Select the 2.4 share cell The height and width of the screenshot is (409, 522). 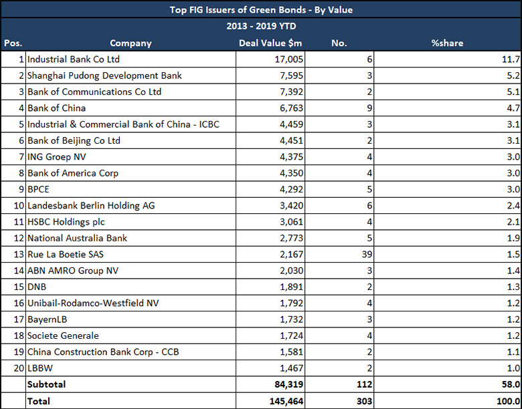click(448, 206)
